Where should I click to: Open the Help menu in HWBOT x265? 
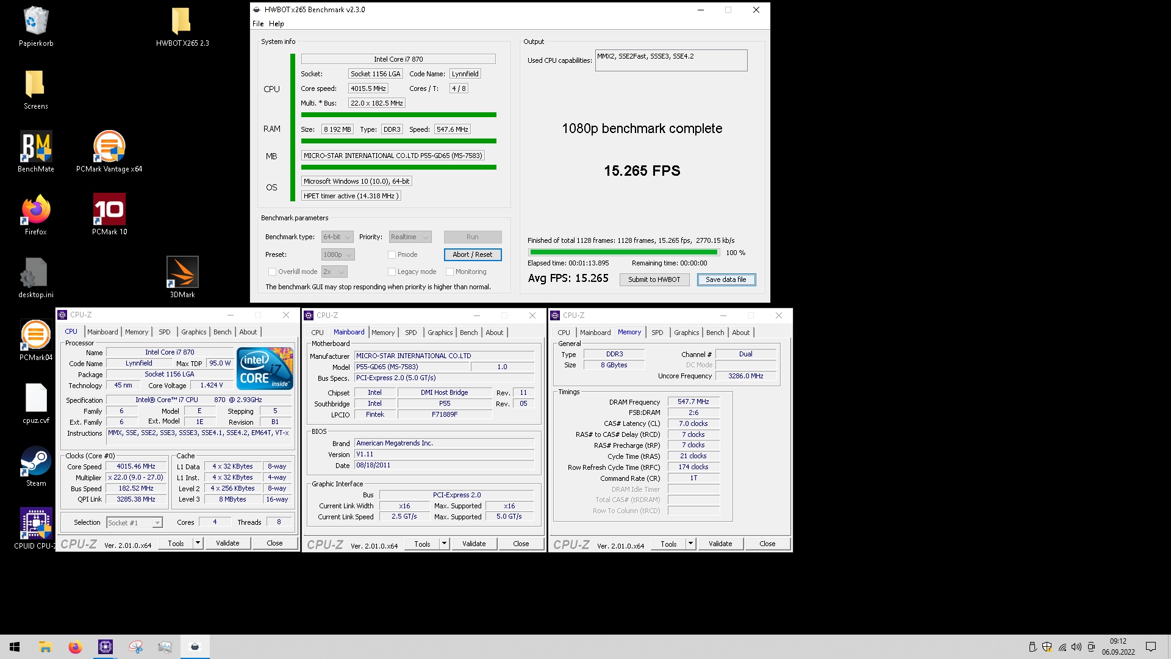(x=276, y=24)
